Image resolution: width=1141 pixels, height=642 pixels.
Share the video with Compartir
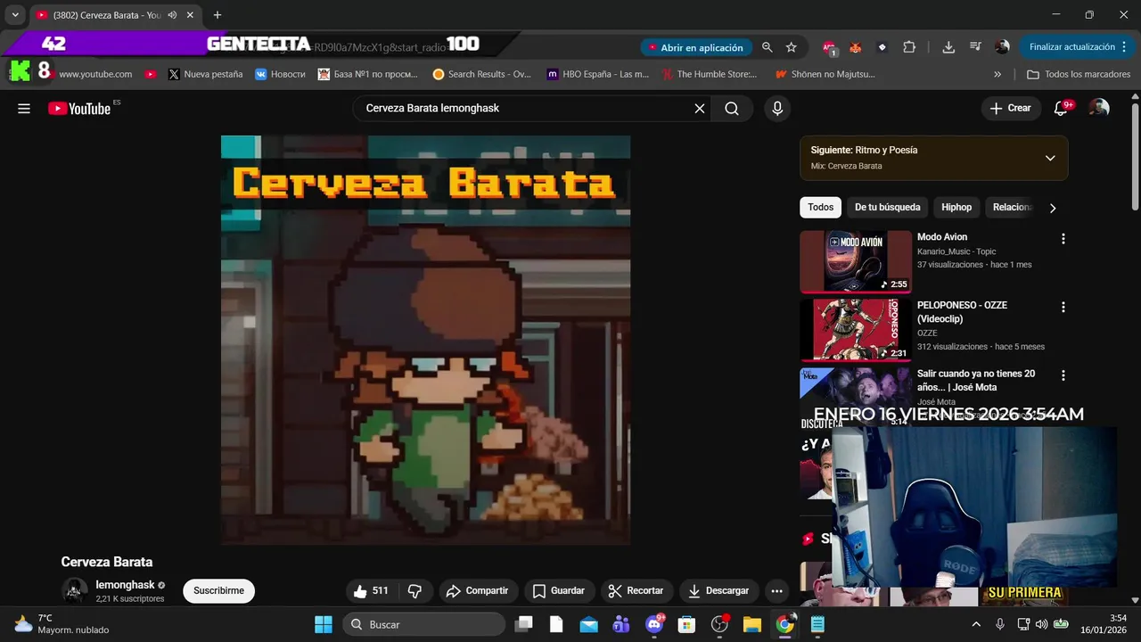pos(478,591)
